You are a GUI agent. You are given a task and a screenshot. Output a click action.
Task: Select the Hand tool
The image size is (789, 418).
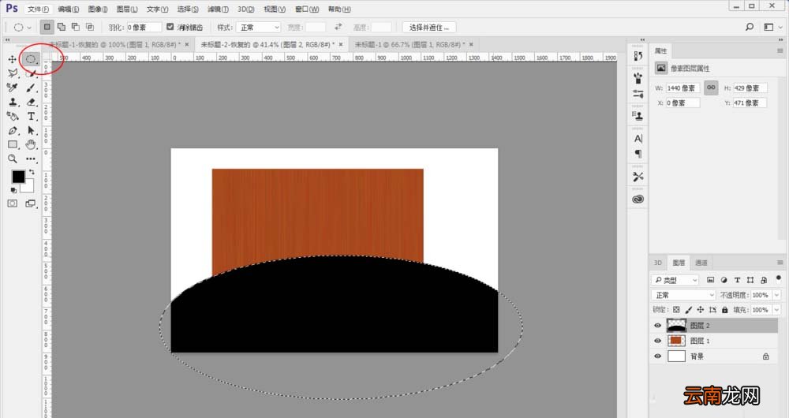click(31, 145)
